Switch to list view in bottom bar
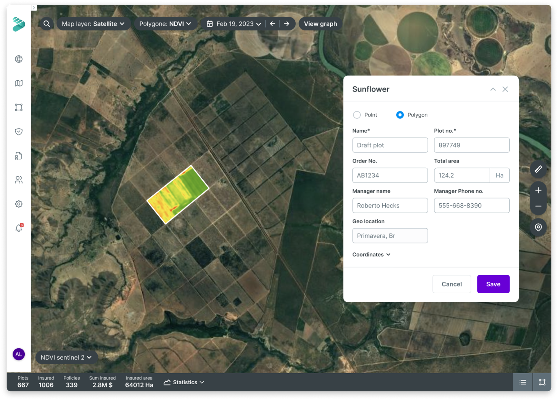This screenshot has height=400, width=558. pyautogui.click(x=523, y=382)
